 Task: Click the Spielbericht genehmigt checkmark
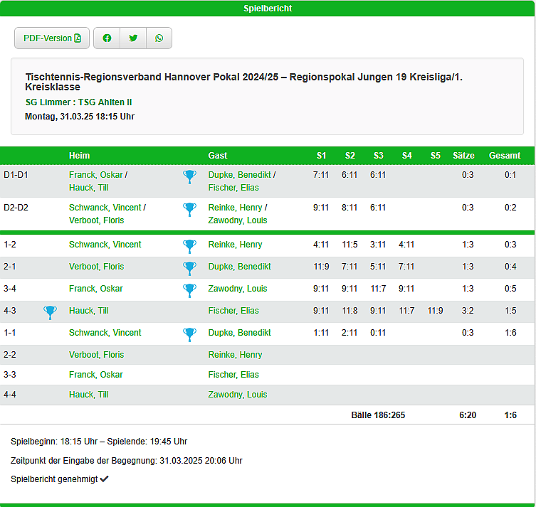(x=105, y=479)
